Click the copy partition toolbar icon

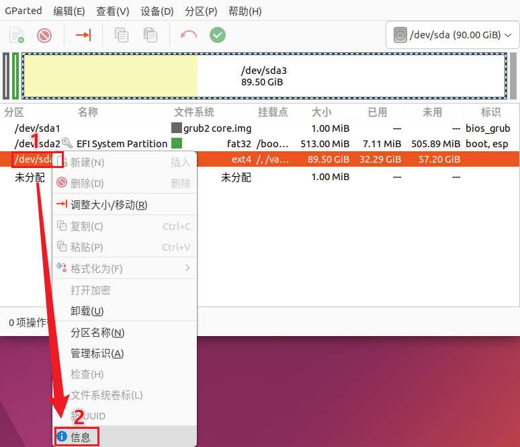(122, 35)
